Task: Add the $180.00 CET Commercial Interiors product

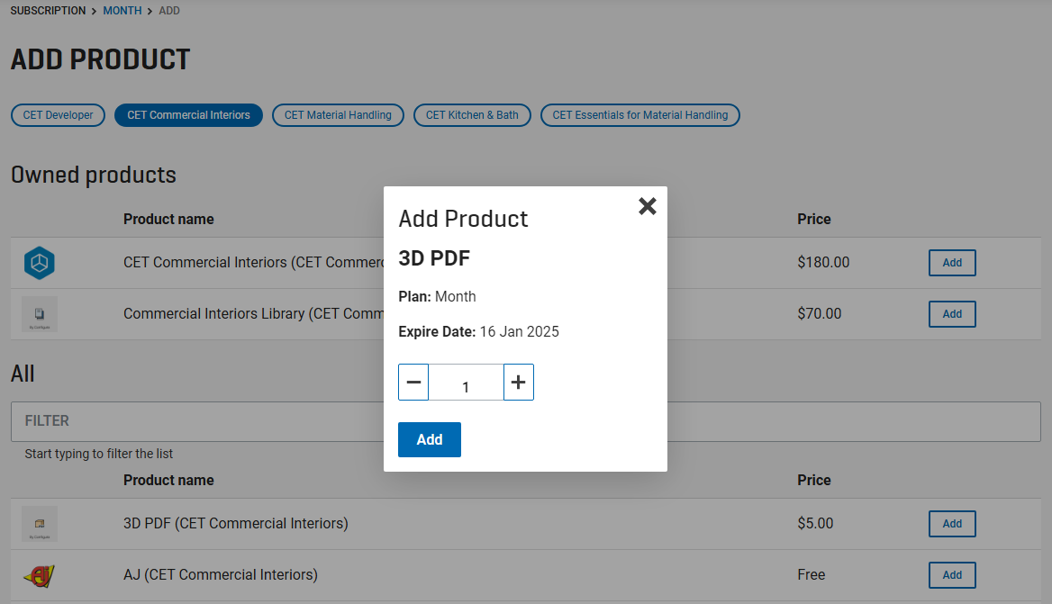Action: coord(952,263)
